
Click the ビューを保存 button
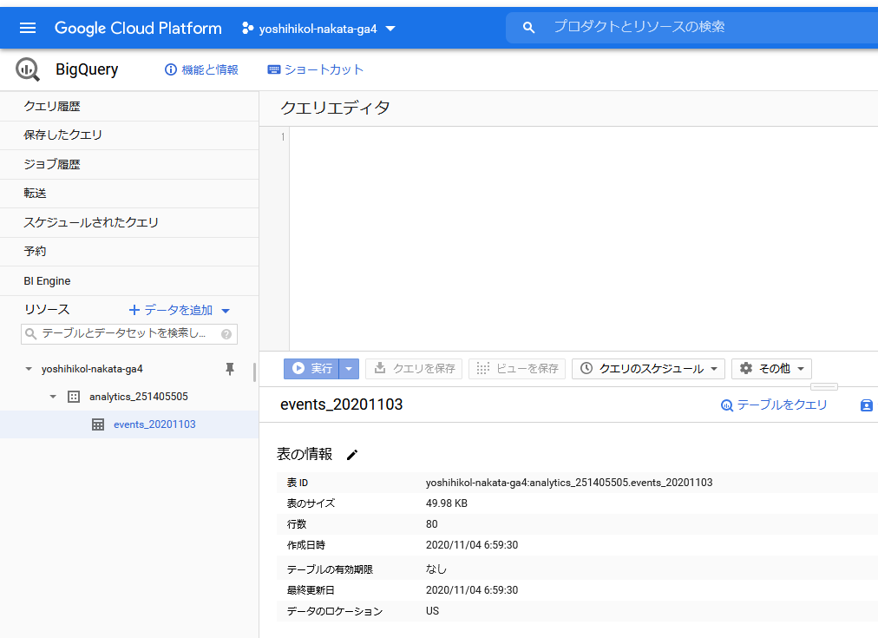point(517,369)
